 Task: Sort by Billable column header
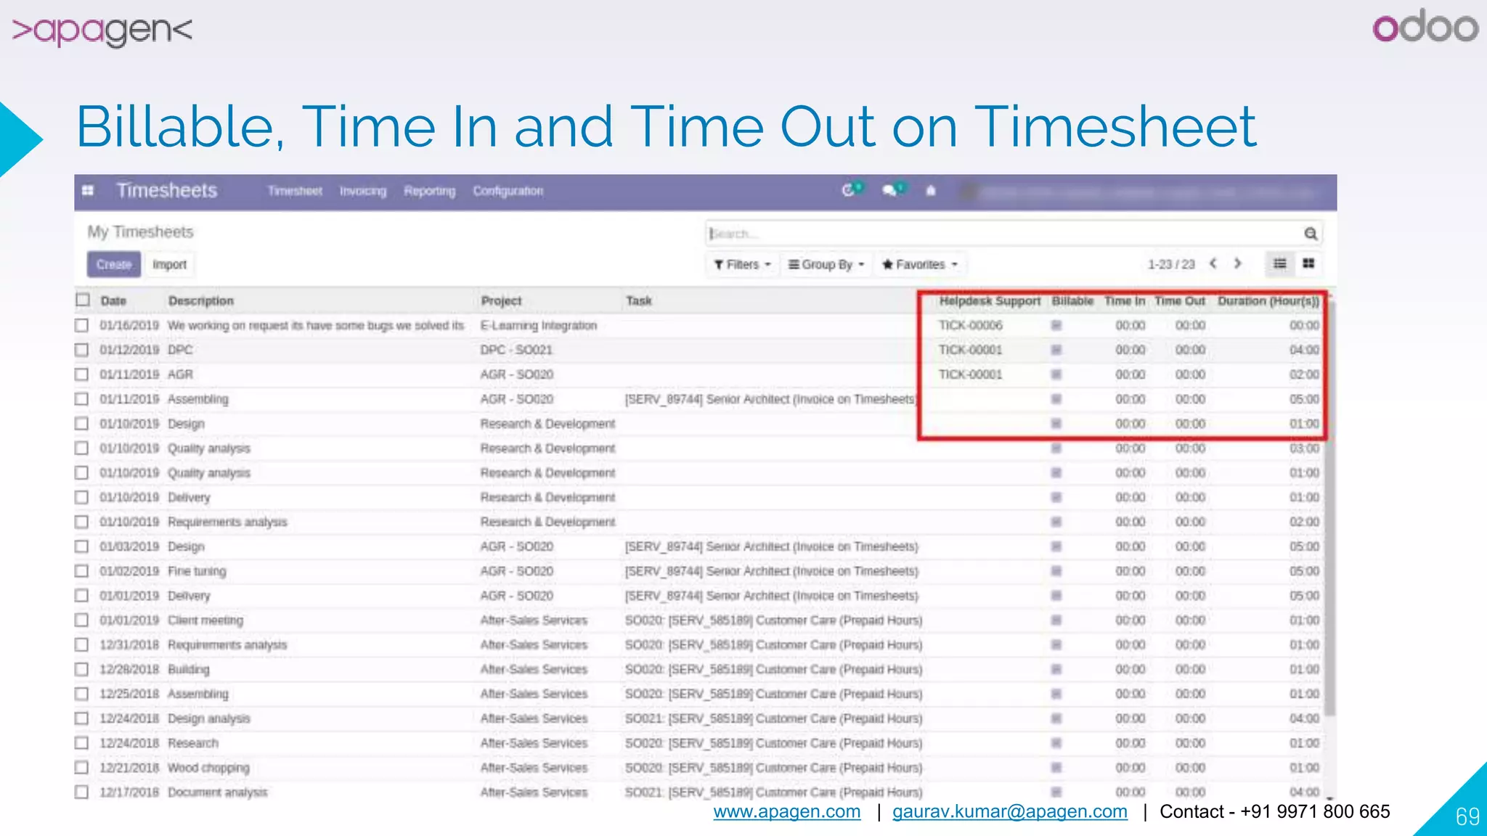click(1072, 300)
